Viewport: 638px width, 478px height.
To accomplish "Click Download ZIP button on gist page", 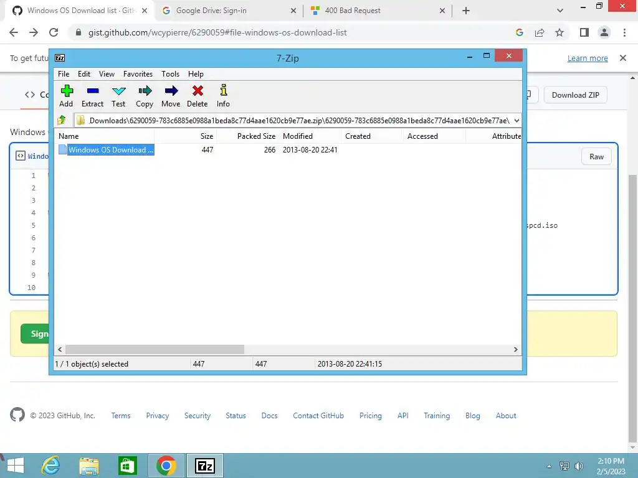I will point(575,95).
